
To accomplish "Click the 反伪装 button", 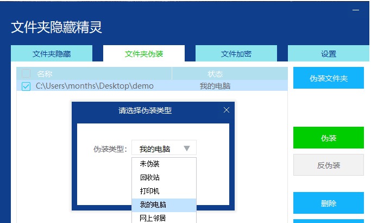I will (x=329, y=165).
